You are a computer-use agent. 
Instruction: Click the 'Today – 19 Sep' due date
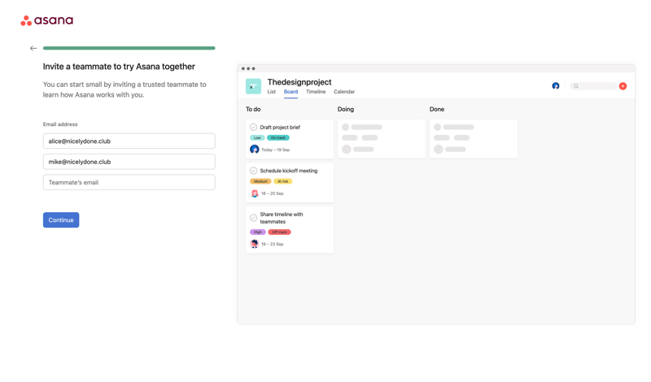pyautogui.click(x=275, y=150)
